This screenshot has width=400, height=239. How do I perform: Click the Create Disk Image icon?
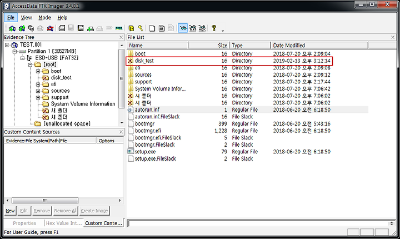pos(62,28)
